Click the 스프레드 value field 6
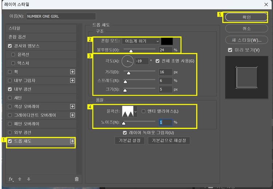The width and height of the screenshot is (273, 189). coord(165,80)
